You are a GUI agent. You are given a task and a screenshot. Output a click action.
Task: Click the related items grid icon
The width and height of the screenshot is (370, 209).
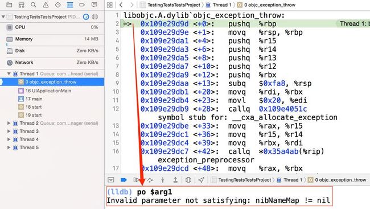110,5
